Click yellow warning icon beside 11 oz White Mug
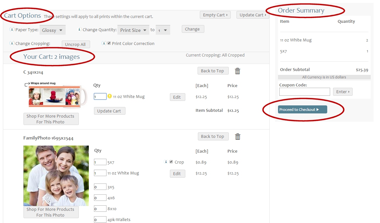Image resolution: width=380 pixels, height=223 pixels. coord(109,96)
